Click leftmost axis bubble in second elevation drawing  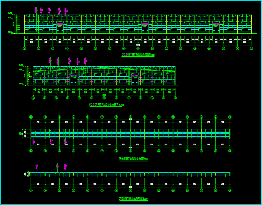click(x=33, y=98)
